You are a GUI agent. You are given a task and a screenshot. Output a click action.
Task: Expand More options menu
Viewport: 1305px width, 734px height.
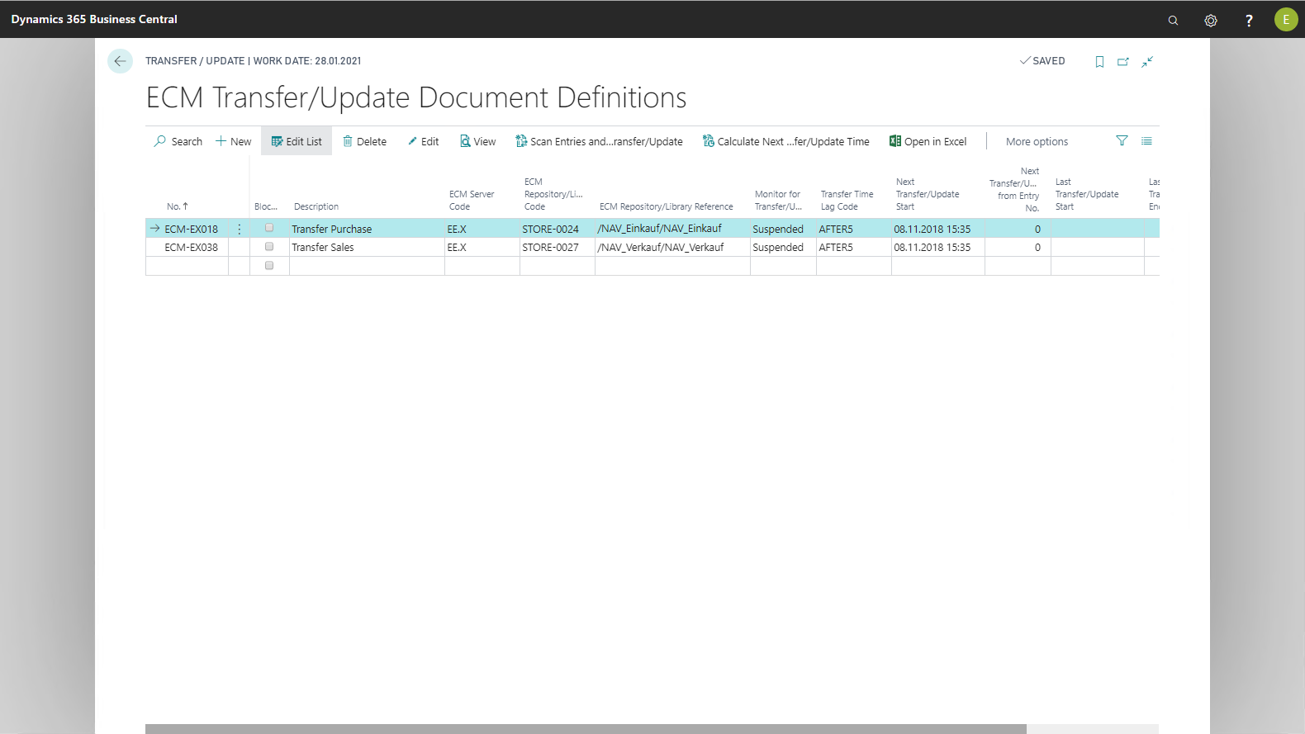[x=1037, y=142]
